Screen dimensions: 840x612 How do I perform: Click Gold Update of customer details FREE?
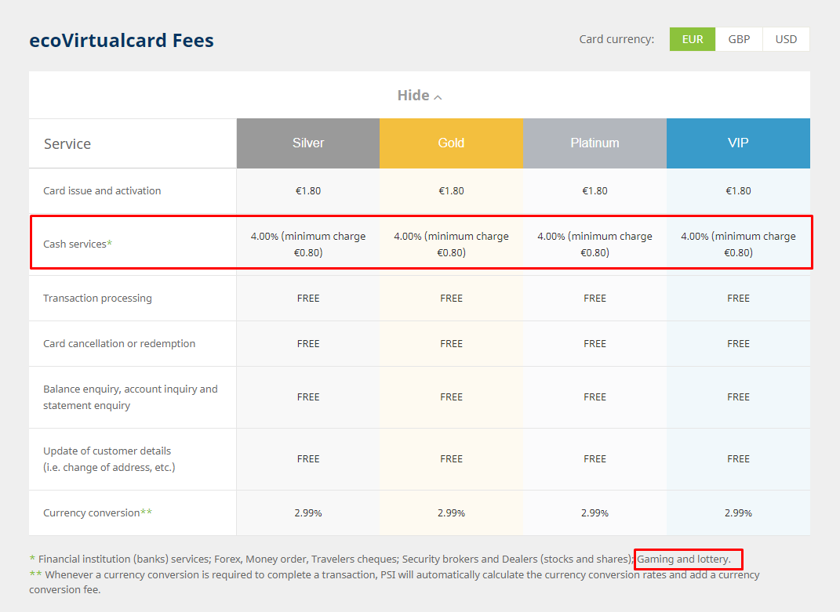point(451,459)
